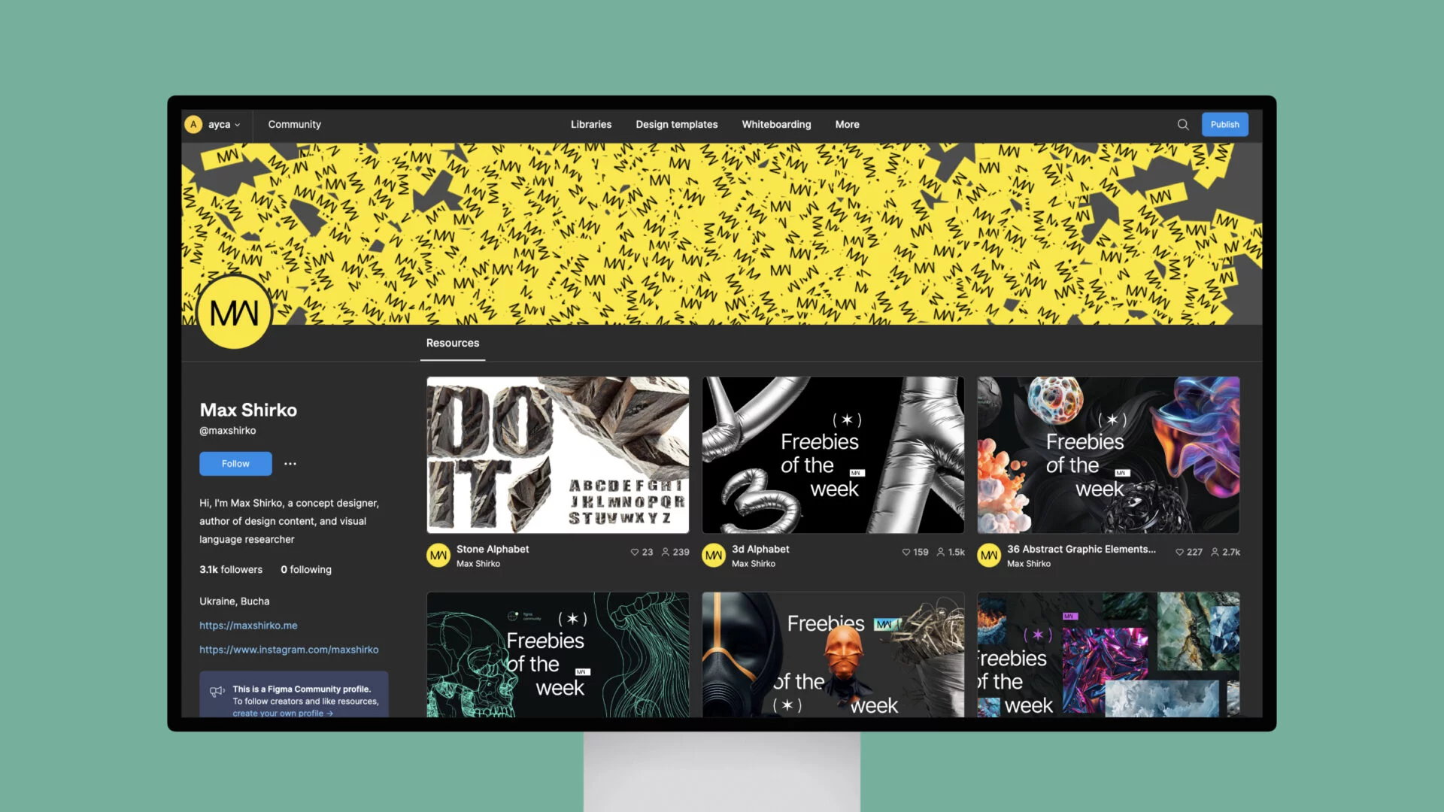Click the search icon in the navbar
The image size is (1444, 812).
pyautogui.click(x=1182, y=124)
